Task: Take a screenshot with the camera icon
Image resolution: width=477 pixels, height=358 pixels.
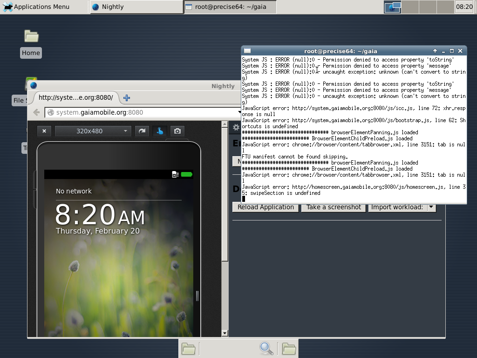Action: pos(177,131)
